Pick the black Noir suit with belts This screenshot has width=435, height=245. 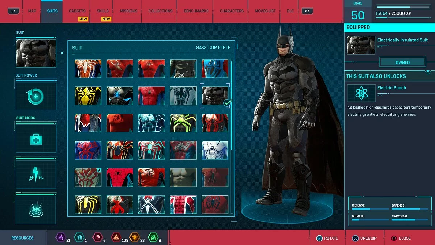(183, 69)
